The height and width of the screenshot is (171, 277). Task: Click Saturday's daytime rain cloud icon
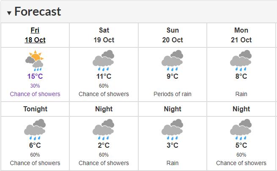(x=104, y=61)
